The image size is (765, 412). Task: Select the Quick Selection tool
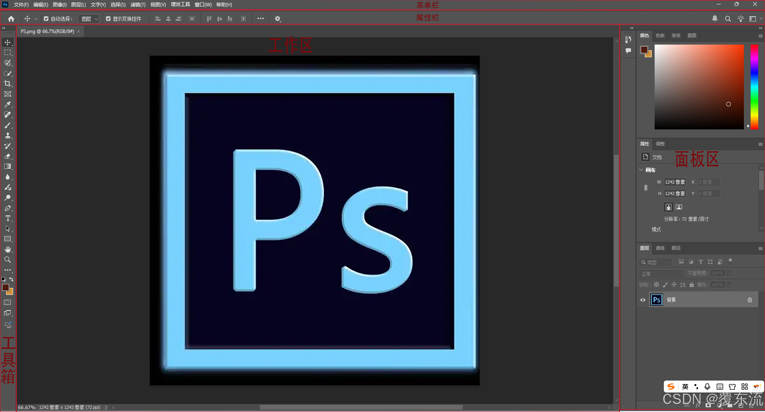point(8,73)
